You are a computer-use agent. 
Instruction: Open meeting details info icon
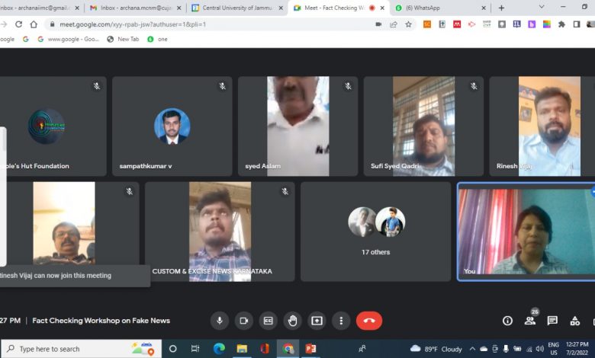[x=507, y=321]
